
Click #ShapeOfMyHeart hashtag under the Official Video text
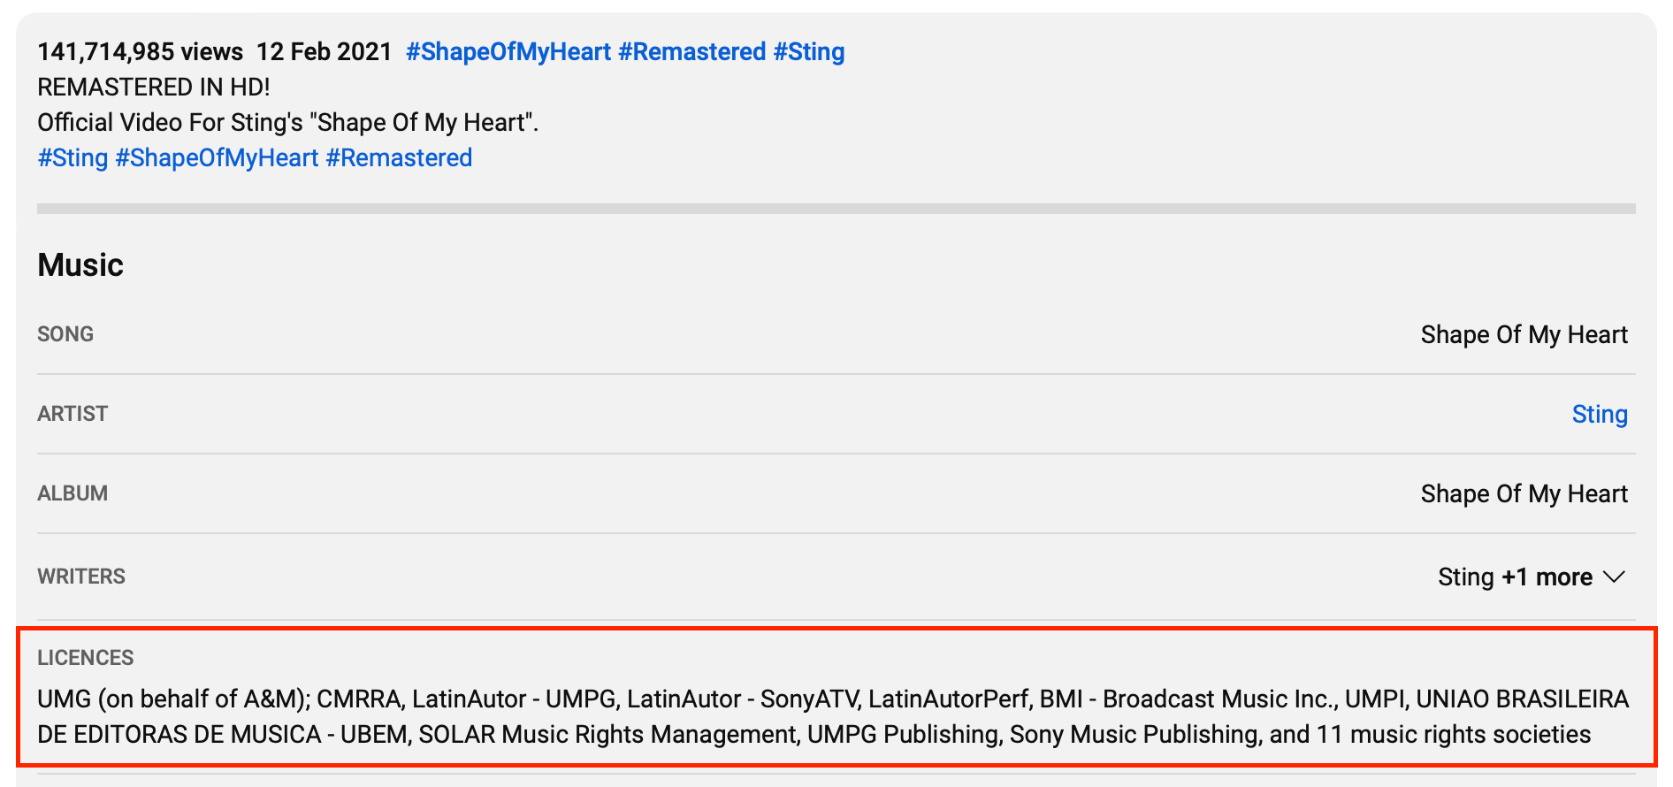point(217,158)
